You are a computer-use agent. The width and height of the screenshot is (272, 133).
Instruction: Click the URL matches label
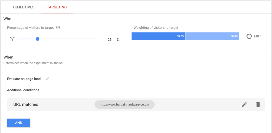[x=26, y=104]
